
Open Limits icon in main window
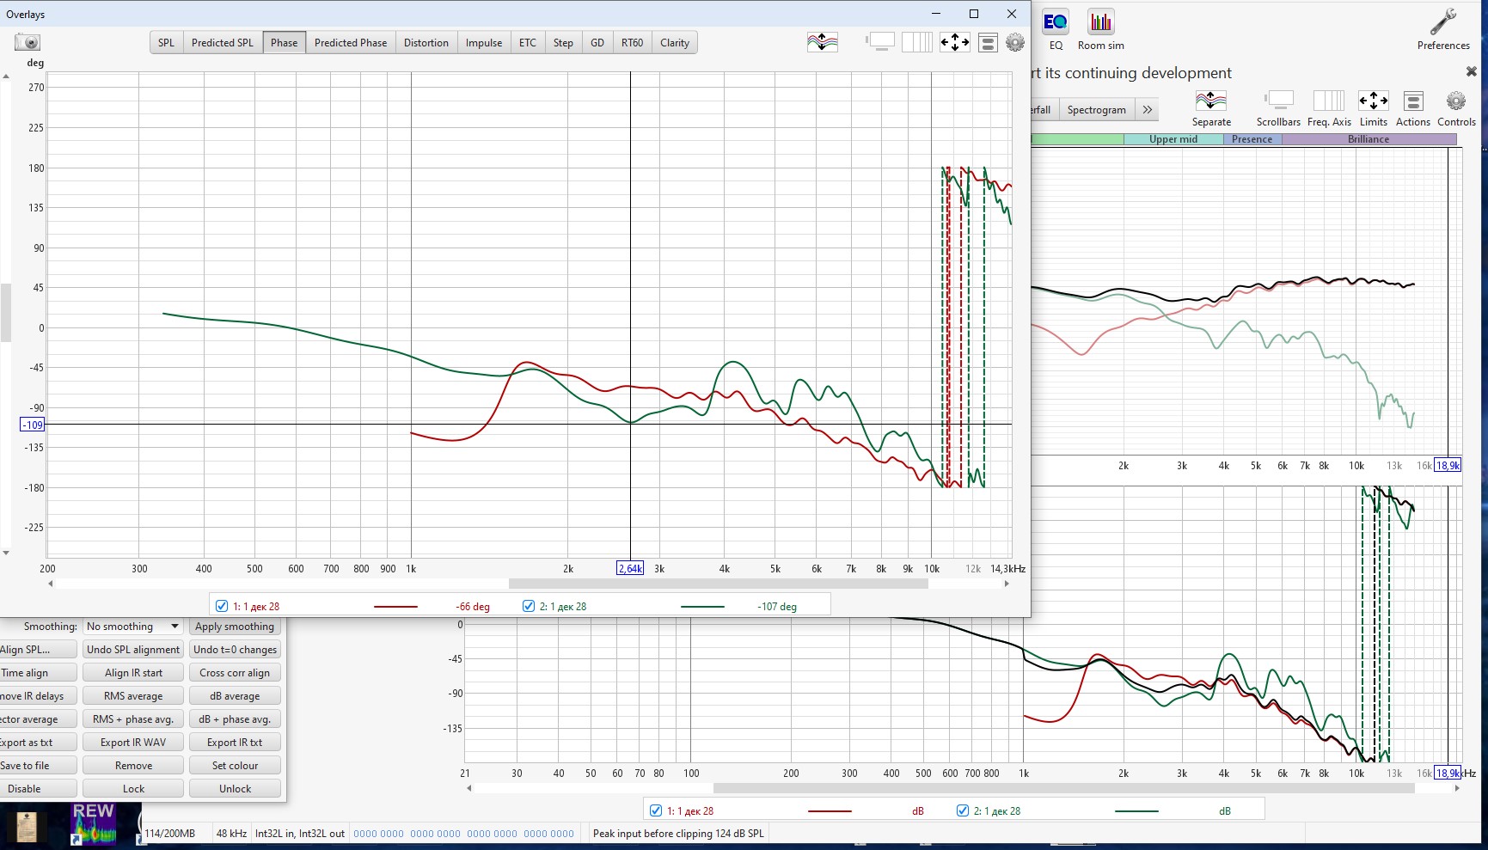tap(1373, 108)
